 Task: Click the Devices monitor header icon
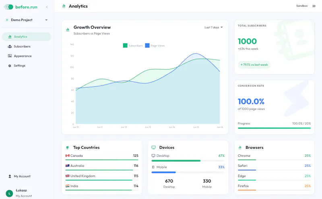(154, 147)
